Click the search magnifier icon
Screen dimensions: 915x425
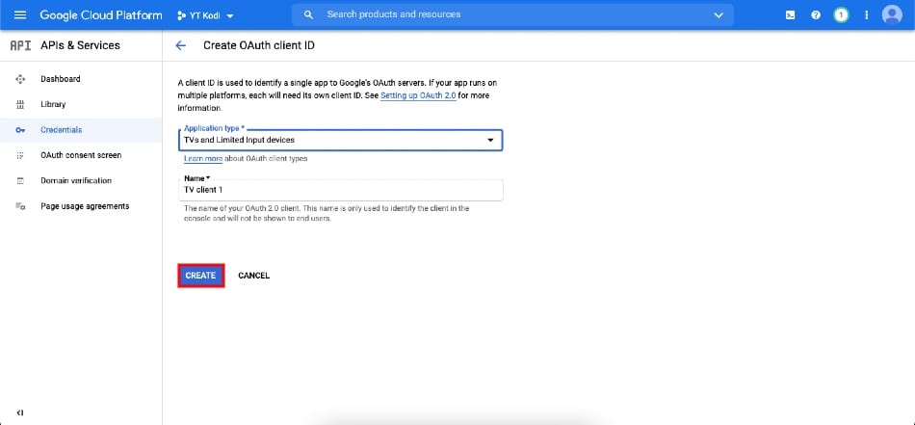[x=309, y=14]
